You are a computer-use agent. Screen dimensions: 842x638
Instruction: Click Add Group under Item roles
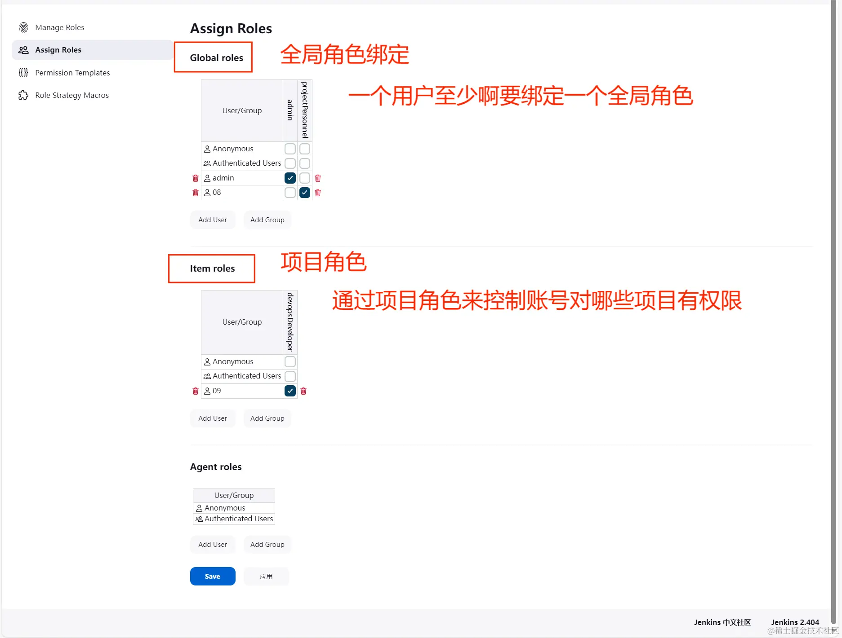(267, 418)
